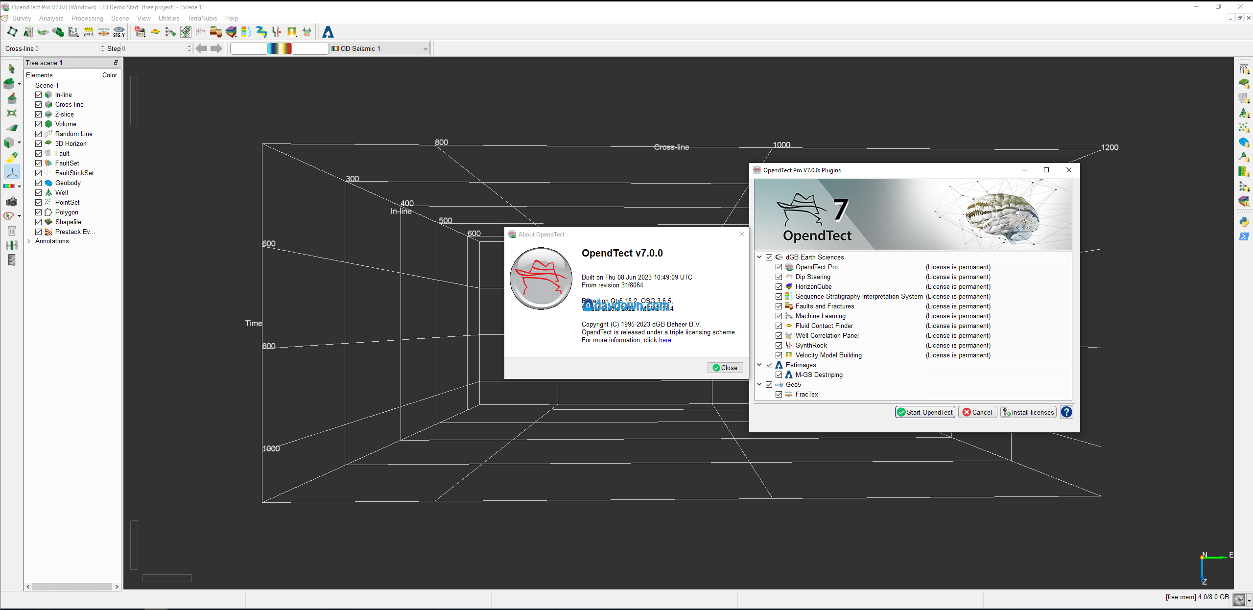This screenshot has width=1253, height=610.
Task: Click the view all zoom icon
Action: click(x=12, y=113)
